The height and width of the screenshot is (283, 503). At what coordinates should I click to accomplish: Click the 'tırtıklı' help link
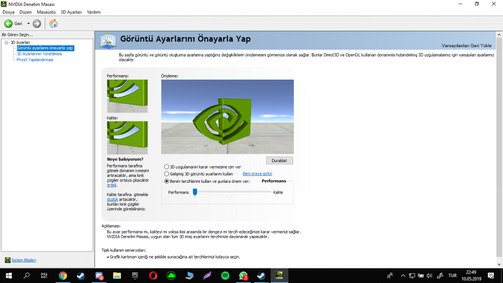[x=112, y=185]
